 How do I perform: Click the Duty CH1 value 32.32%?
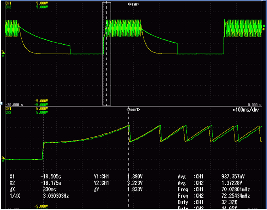click(x=229, y=202)
